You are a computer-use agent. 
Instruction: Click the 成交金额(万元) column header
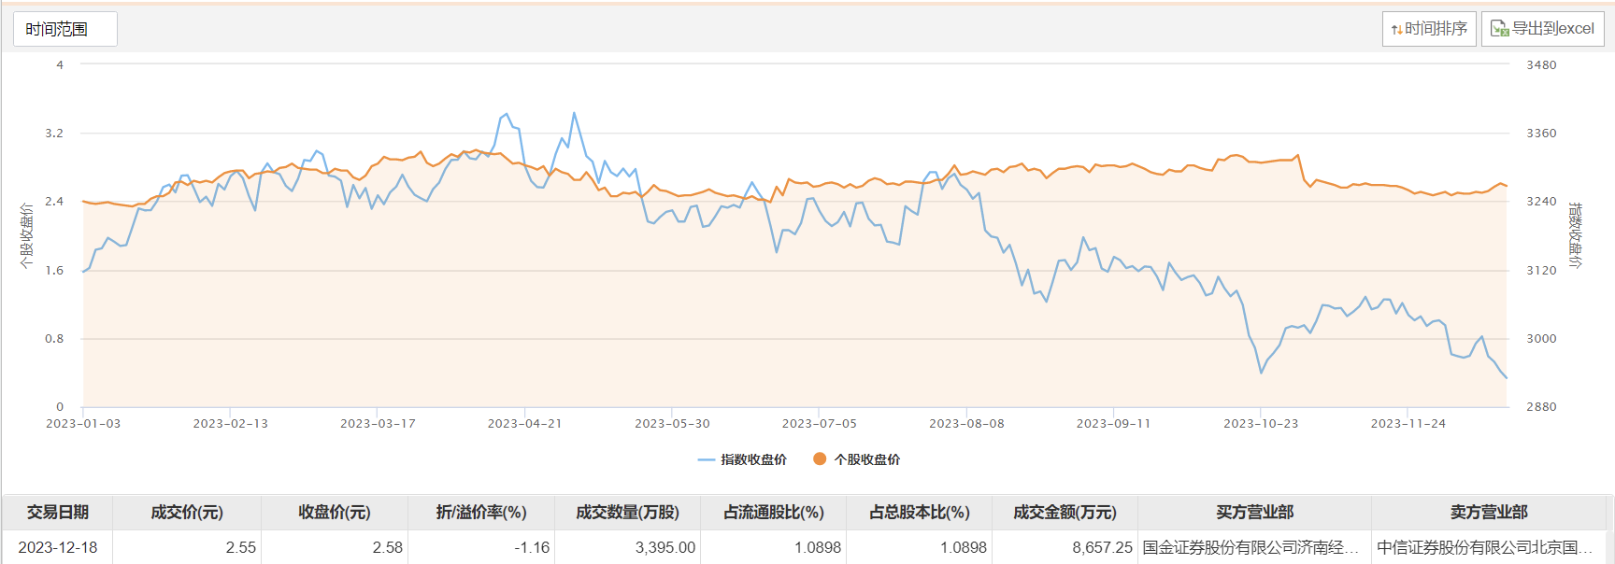pos(1065,513)
